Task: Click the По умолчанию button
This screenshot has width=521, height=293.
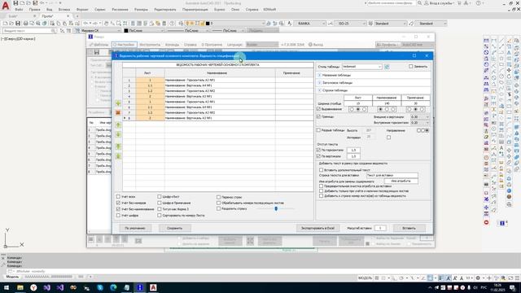Action: pyautogui.click(x=135, y=228)
